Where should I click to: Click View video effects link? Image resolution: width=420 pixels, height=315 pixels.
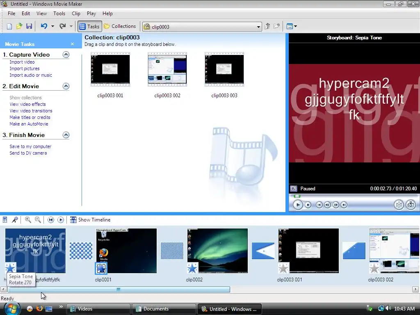[x=27, y=104]
